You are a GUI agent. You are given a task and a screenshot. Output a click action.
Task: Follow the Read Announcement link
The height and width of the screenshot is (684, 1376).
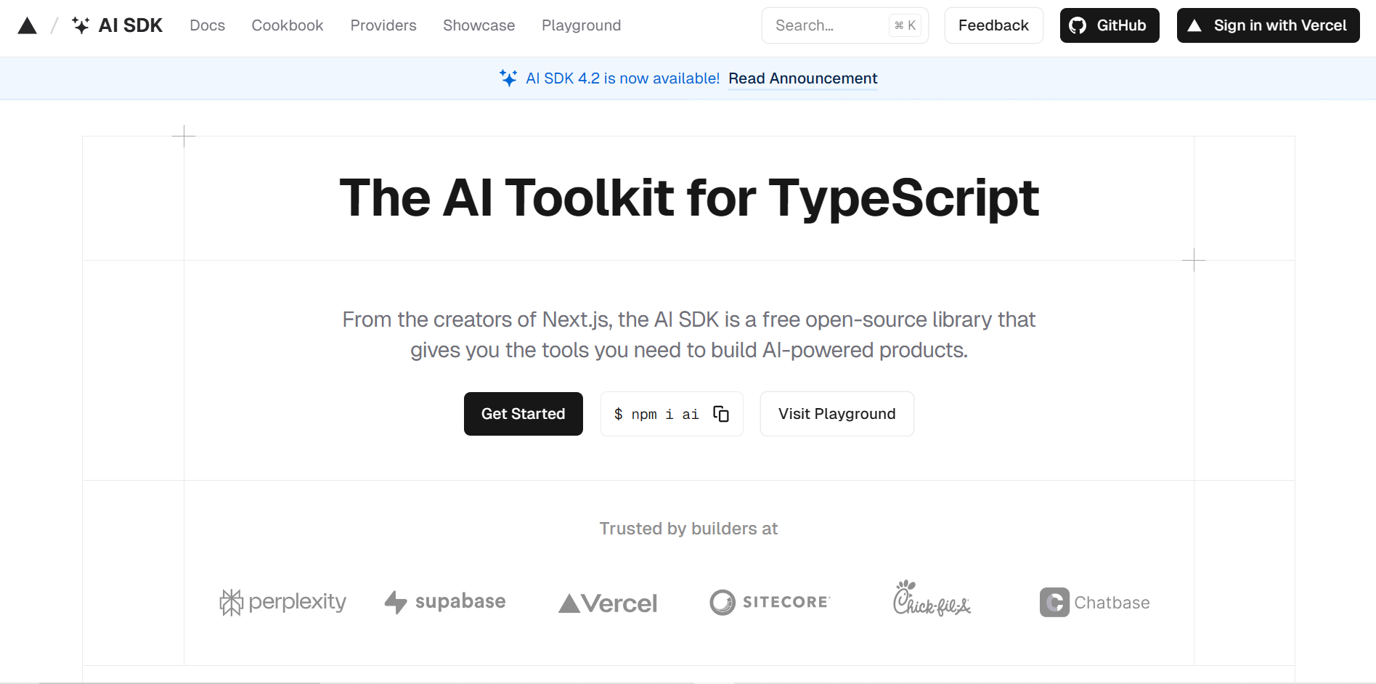803,78
